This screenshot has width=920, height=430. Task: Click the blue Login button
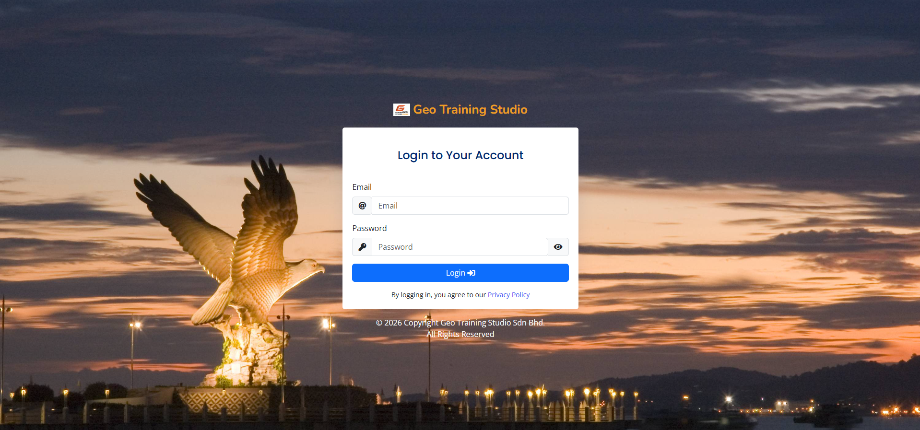point(460,273)
